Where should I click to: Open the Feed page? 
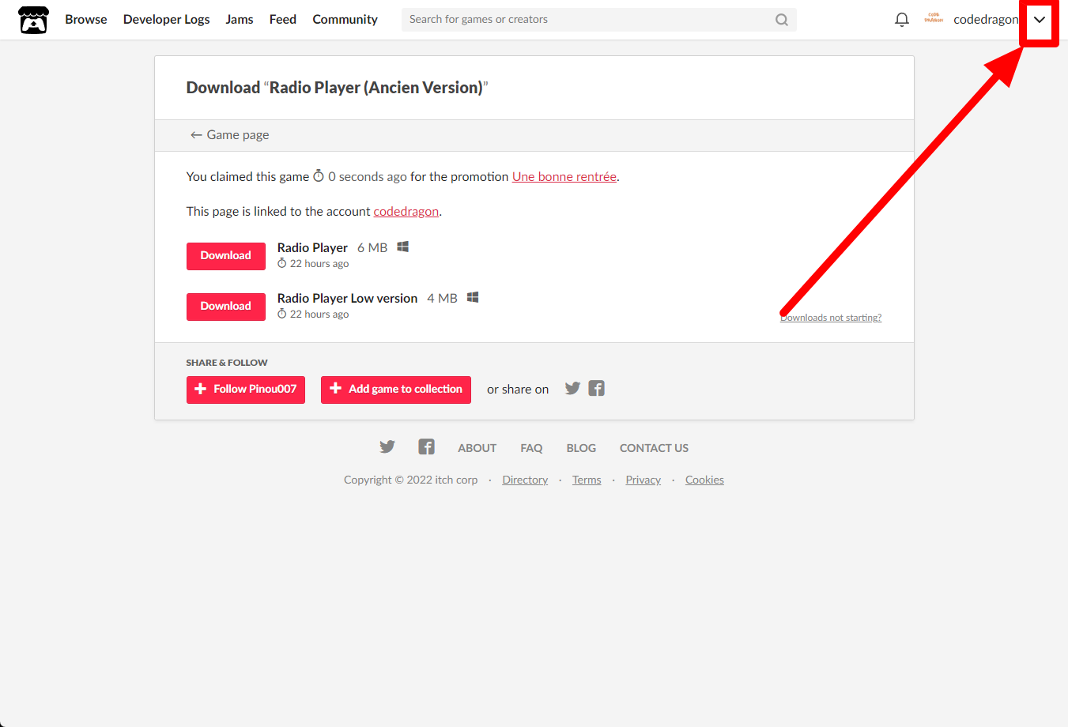(x=283, y=20)
